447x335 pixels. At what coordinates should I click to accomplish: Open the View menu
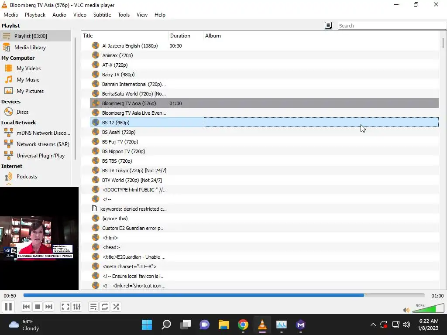point(142,15)
